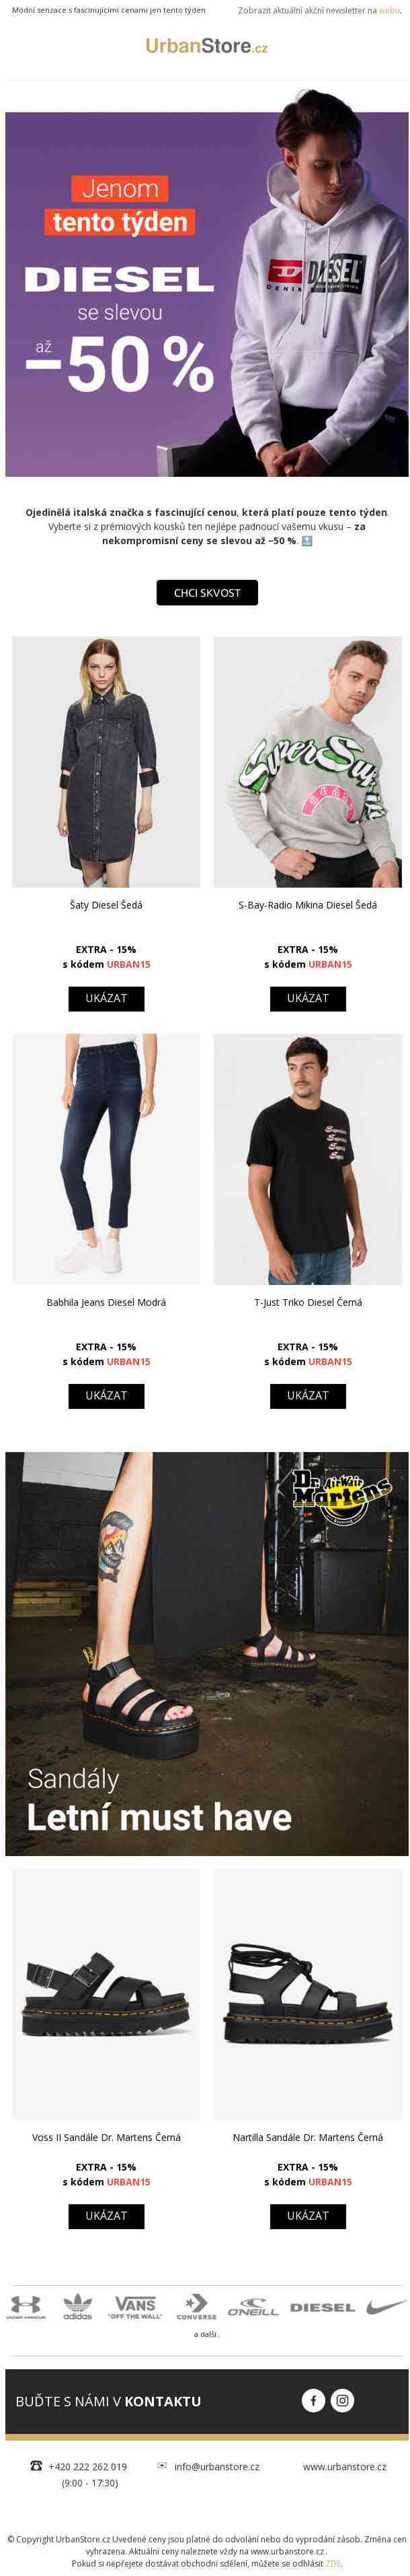Select the Vans brand logo
This screenshot has height=2576, width=410.
point(136,2307)
